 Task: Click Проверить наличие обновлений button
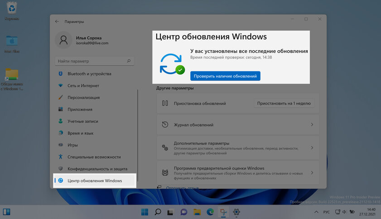pos(225,76)
